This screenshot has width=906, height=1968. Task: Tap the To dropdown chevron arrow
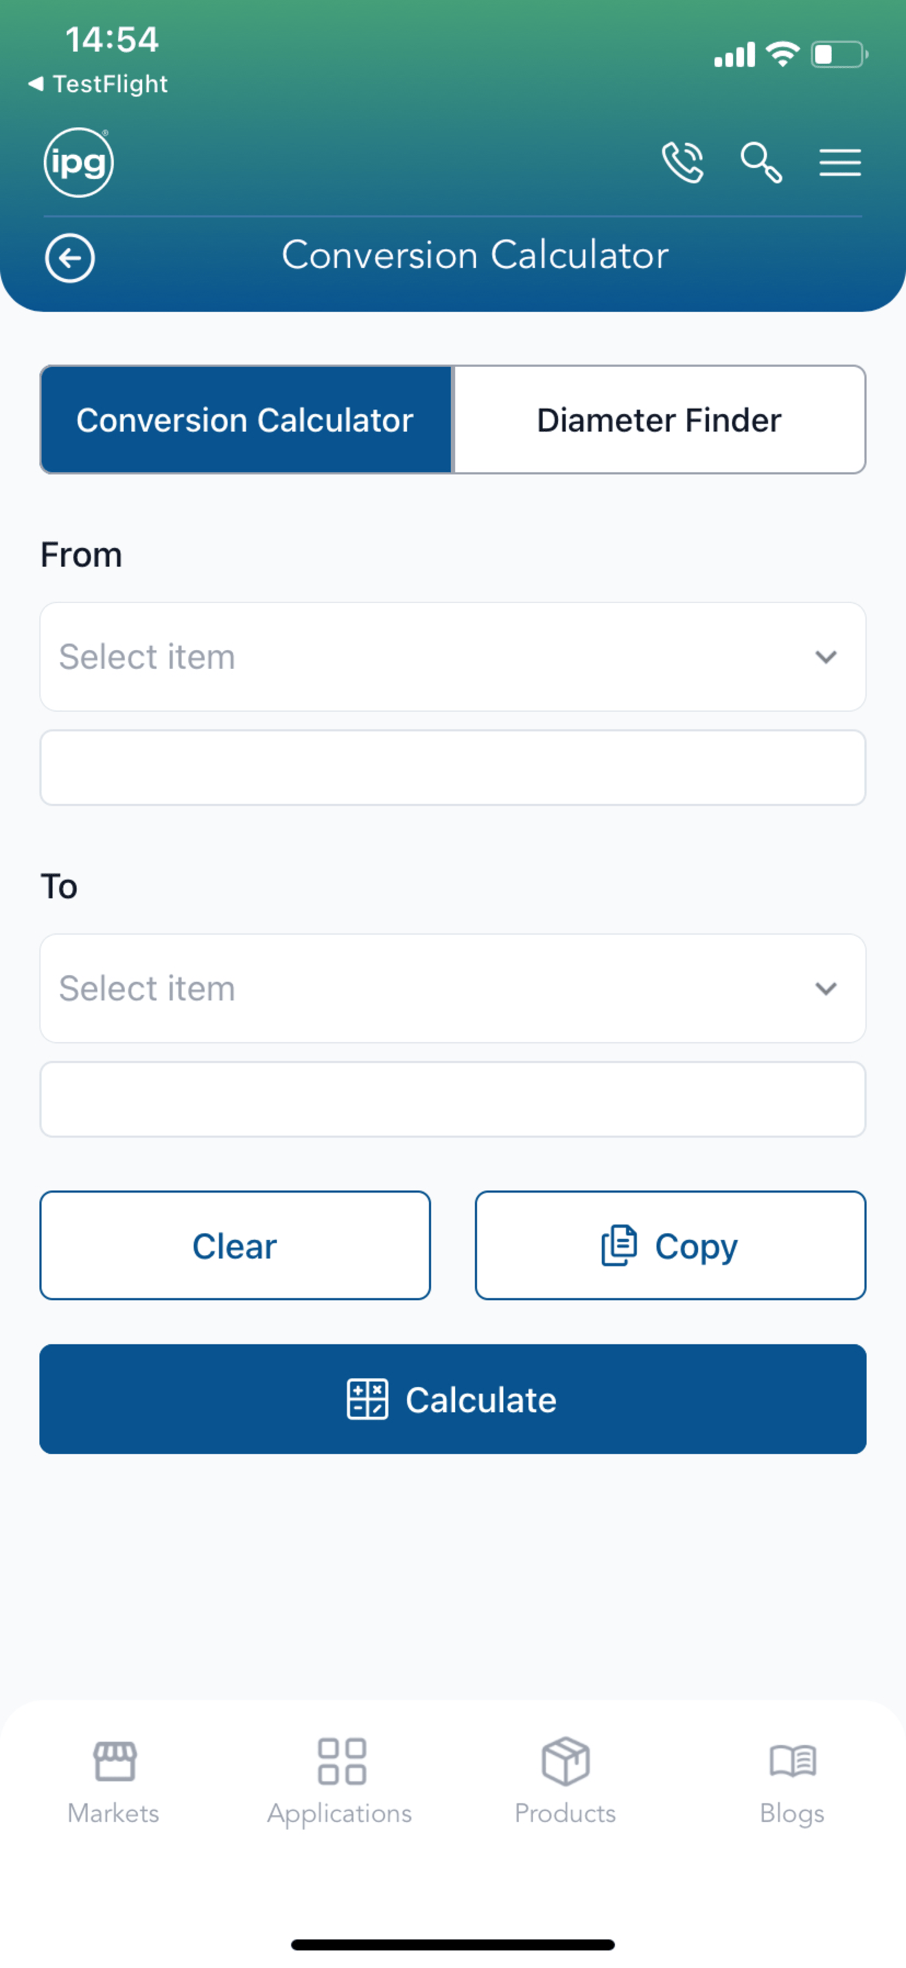tap(826, 989)
